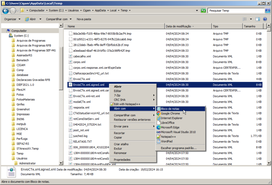Viewport: 272px width, 185px height.
Task: Select the Usuários folder in tree
Action: point(22,158)
